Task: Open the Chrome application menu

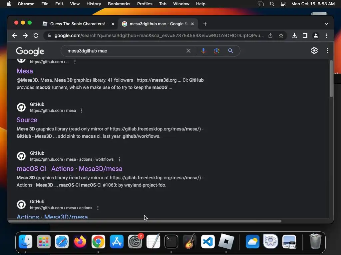Action: point(26,4)
